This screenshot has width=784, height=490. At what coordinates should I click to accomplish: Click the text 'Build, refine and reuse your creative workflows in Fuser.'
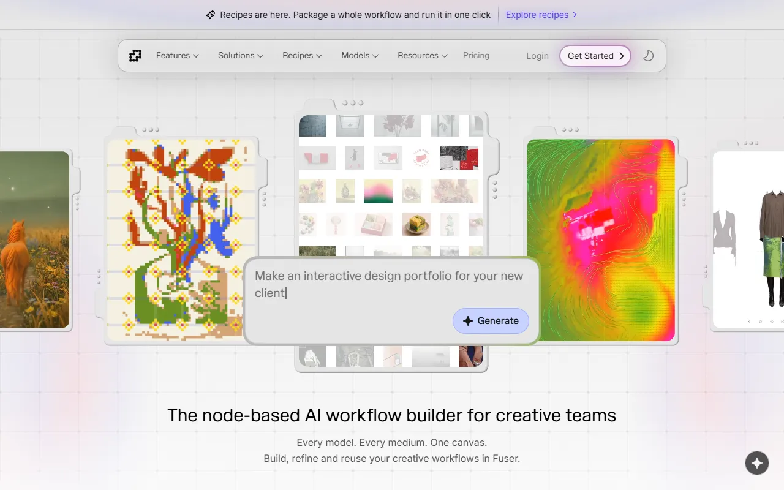[x=392, y=458]
